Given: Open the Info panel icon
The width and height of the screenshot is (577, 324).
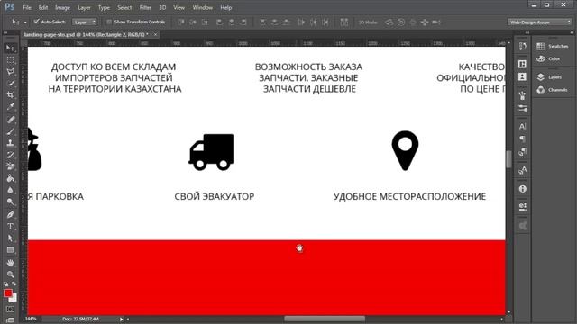Looking at the screenshot, I should tap(522, 189).
